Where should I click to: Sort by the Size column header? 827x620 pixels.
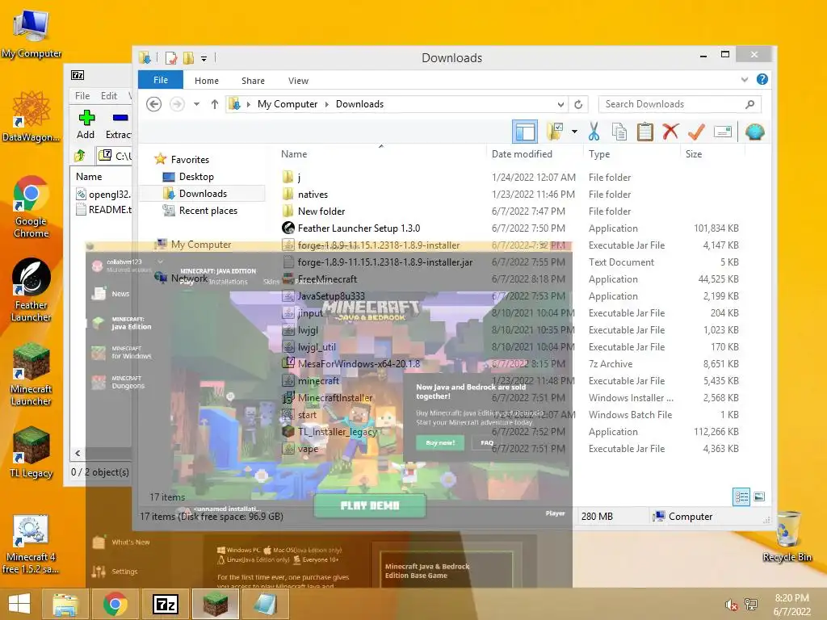coord(694,154)
